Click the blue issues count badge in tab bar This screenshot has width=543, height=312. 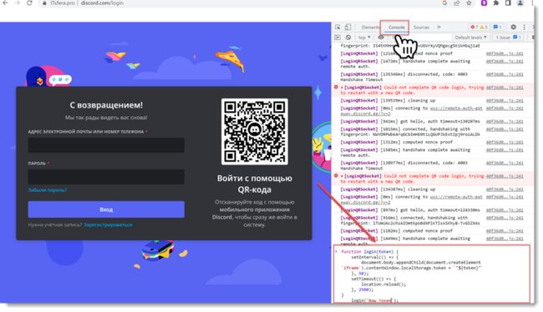498,27
